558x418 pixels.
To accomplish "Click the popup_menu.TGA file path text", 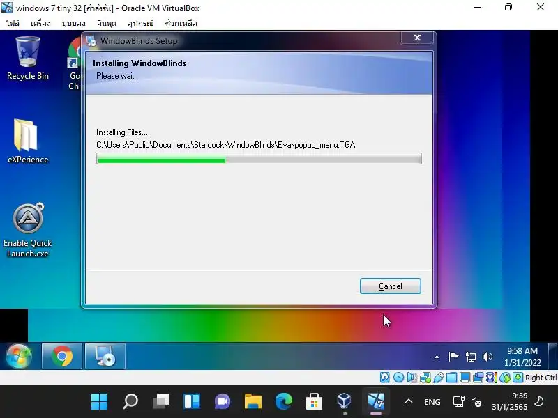I will click(225, 145).
